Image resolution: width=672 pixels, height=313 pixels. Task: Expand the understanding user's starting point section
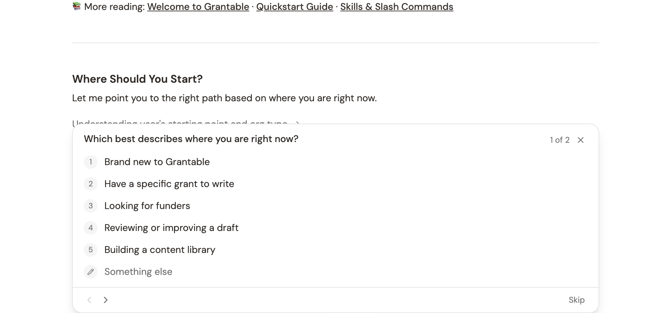tap(297, 124)
